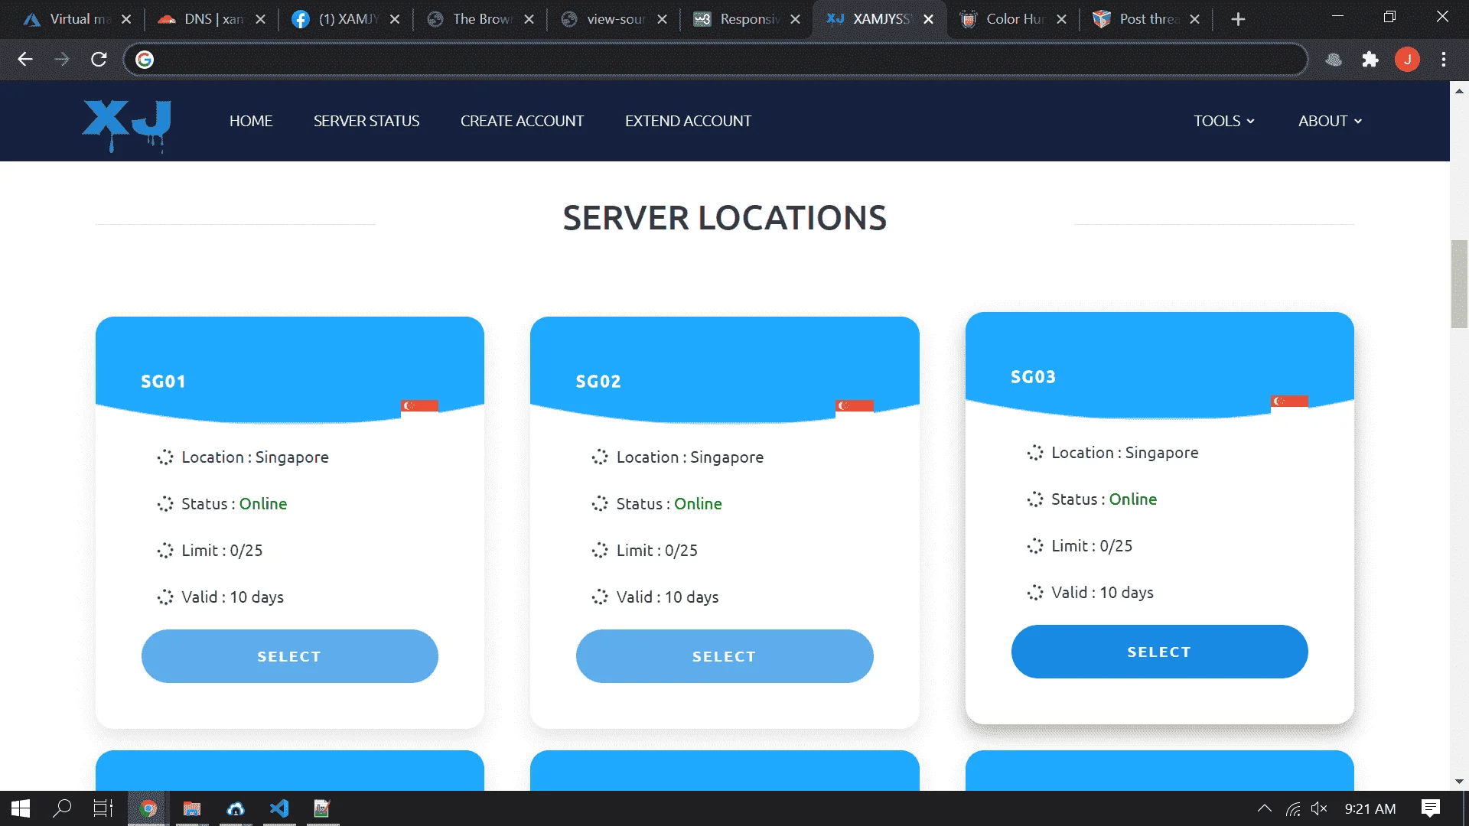
Task: Open Windows taskbar search
Action: (62, 808)
